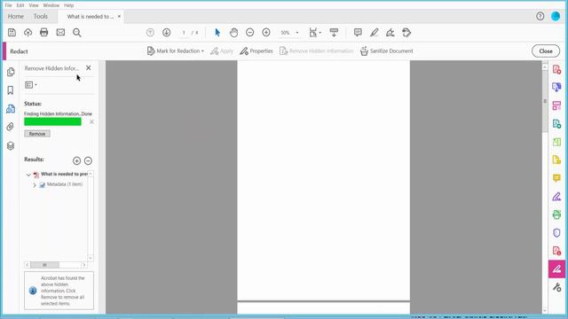Open the Comment tool in right pane
The width and height of the screenshot is (568, 319).
[556, 178]
